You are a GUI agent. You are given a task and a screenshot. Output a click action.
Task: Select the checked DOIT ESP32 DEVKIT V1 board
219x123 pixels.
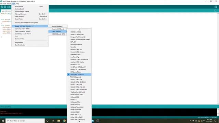click(79, 74)
